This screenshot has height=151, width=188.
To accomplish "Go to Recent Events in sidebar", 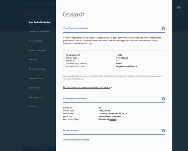I will point(35,41).
